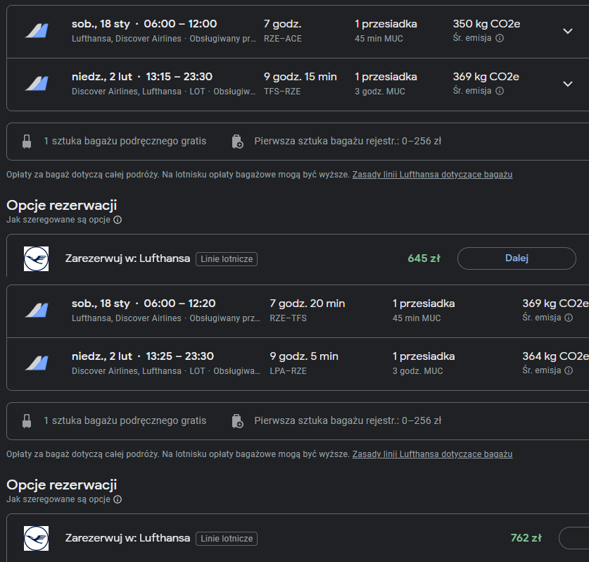Click partially visible button next to 762 zł
This screenshot has height=562, width=589.
(x=574, y=538)
